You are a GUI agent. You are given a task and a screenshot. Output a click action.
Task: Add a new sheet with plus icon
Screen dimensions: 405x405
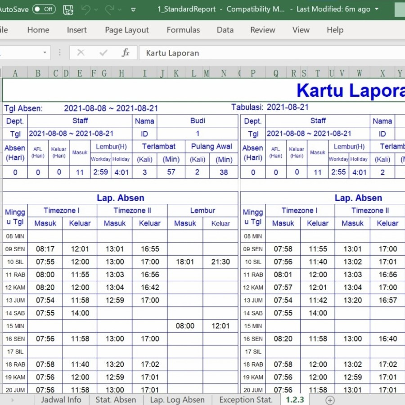[330, 400]
